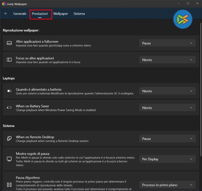Expand the When on Battery Saver dropdown
This screenshot has width=202, height=191.
point(167,108)
